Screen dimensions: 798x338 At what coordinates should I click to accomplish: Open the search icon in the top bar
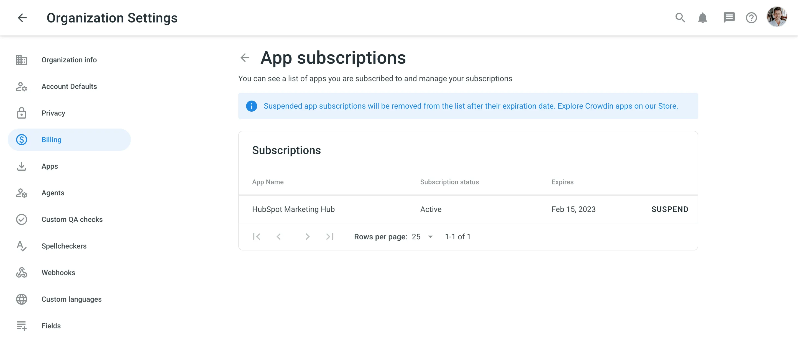(680, 18)
